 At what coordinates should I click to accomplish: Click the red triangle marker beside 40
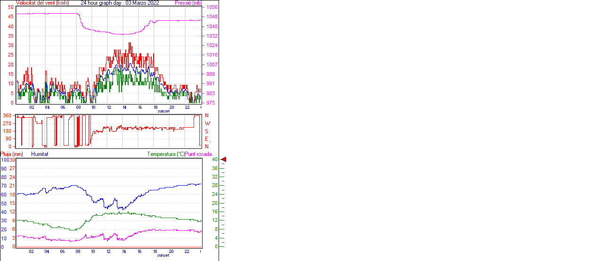tap(224, 160)
